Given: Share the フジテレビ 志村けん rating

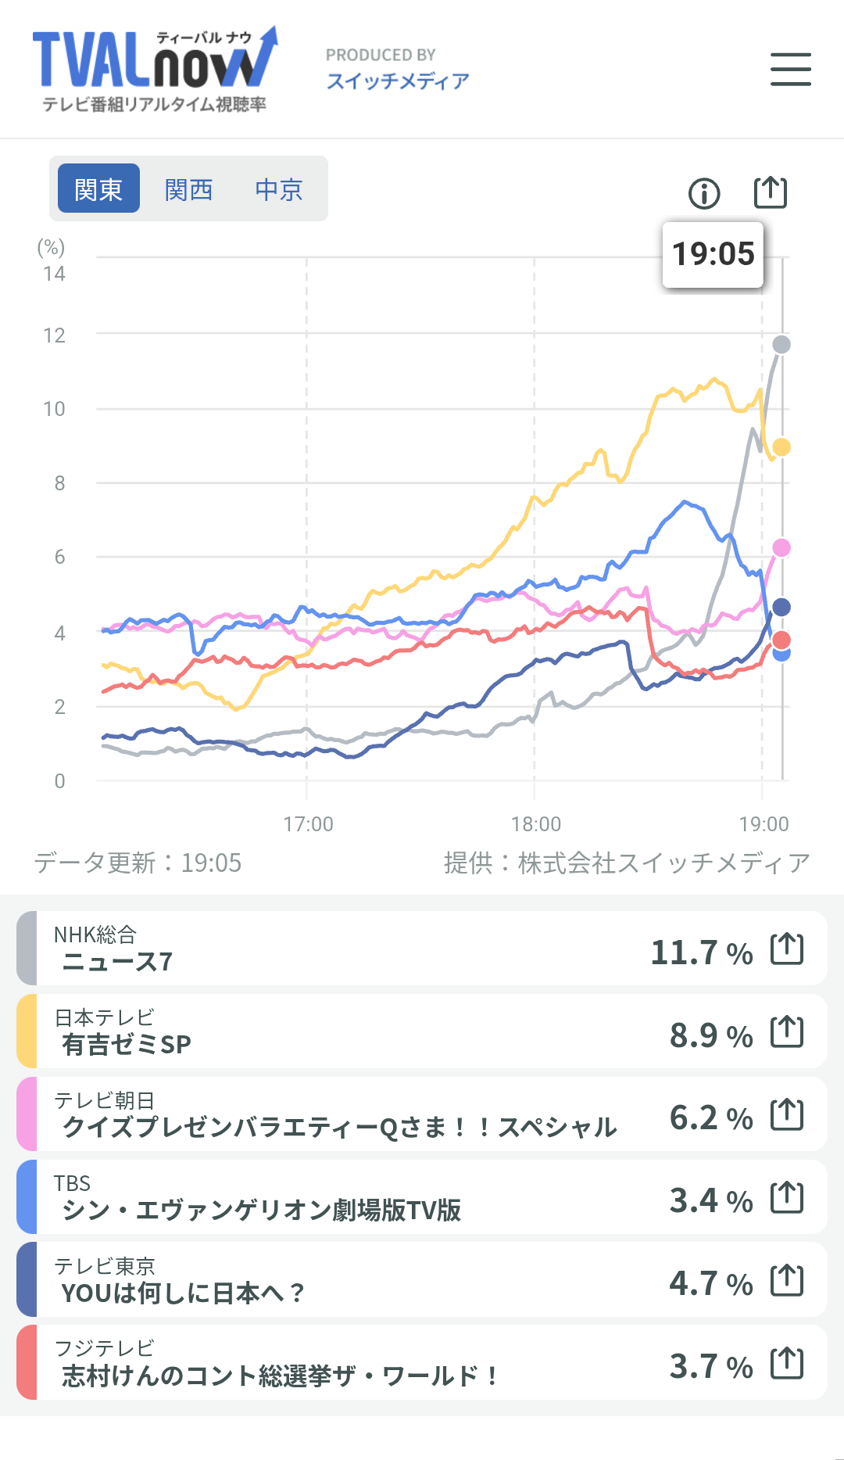Looking at the screenshot, I should point(786,1364).
